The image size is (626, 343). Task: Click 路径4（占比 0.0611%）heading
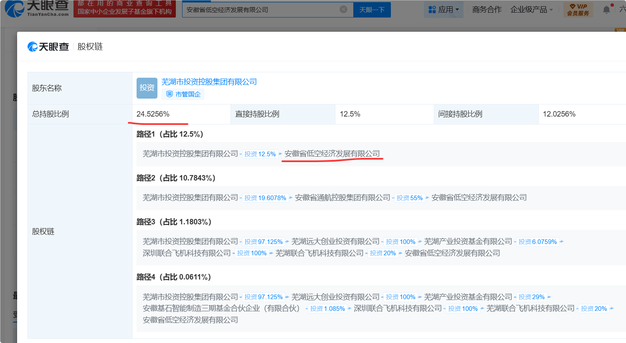174,277
